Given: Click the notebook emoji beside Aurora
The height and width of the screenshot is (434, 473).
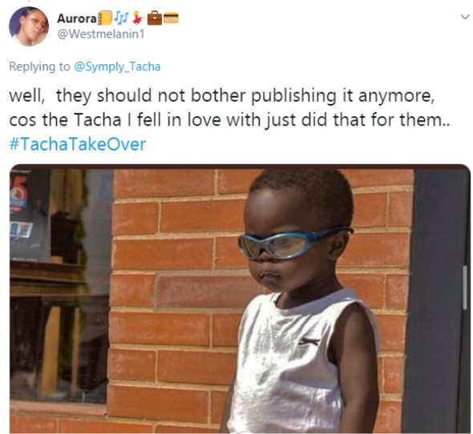Looking at the screenshot, I should point(105,18).
